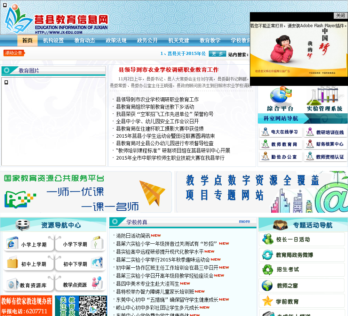Open the 综合平台 globe icon
The image size is (348, 316).
click(280, 99)
